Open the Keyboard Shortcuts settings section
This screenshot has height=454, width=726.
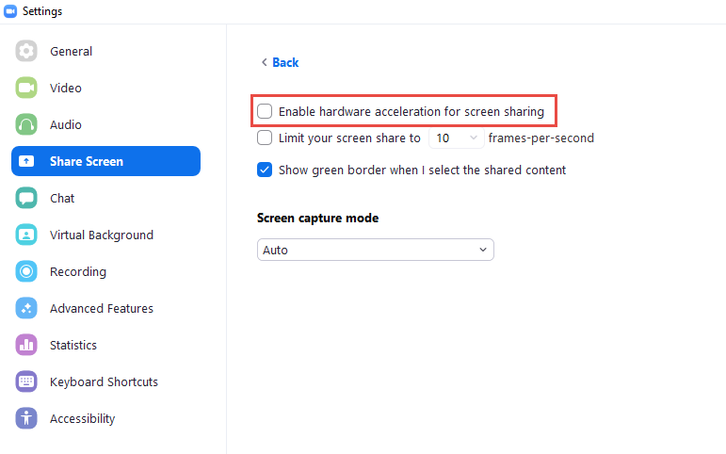[x=104, y=381]
